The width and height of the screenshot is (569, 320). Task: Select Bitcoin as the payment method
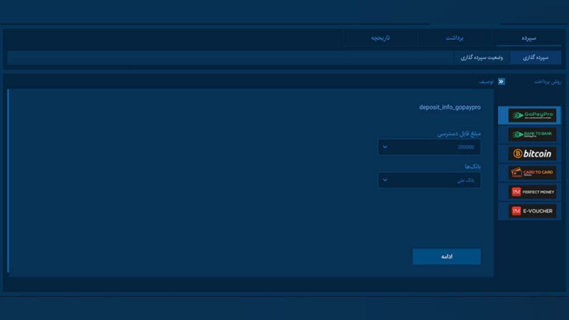tap(532, 154)
